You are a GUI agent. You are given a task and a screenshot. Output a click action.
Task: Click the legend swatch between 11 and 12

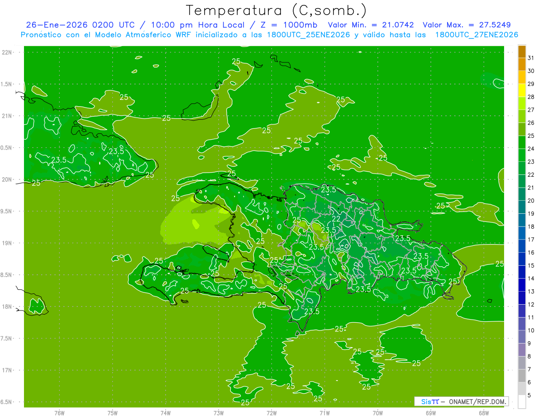(x=522, y=311)
